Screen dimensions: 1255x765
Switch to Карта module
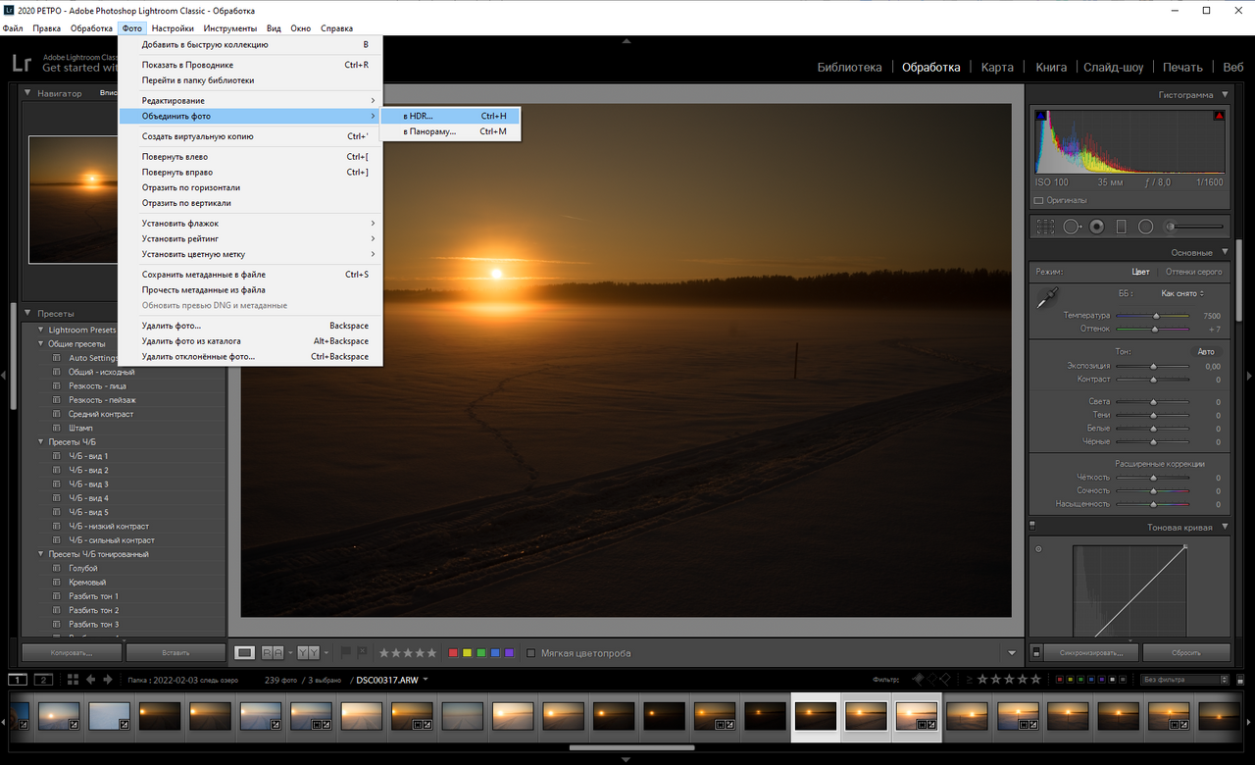tap(997, 68)
